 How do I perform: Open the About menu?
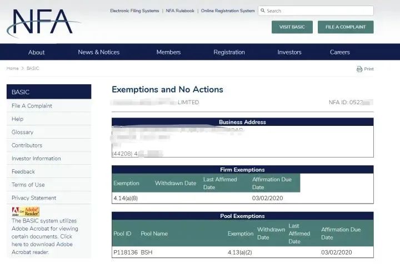click(37, 52)
